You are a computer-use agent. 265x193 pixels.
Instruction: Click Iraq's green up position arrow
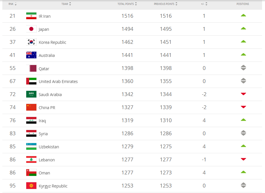pos(243,120)
